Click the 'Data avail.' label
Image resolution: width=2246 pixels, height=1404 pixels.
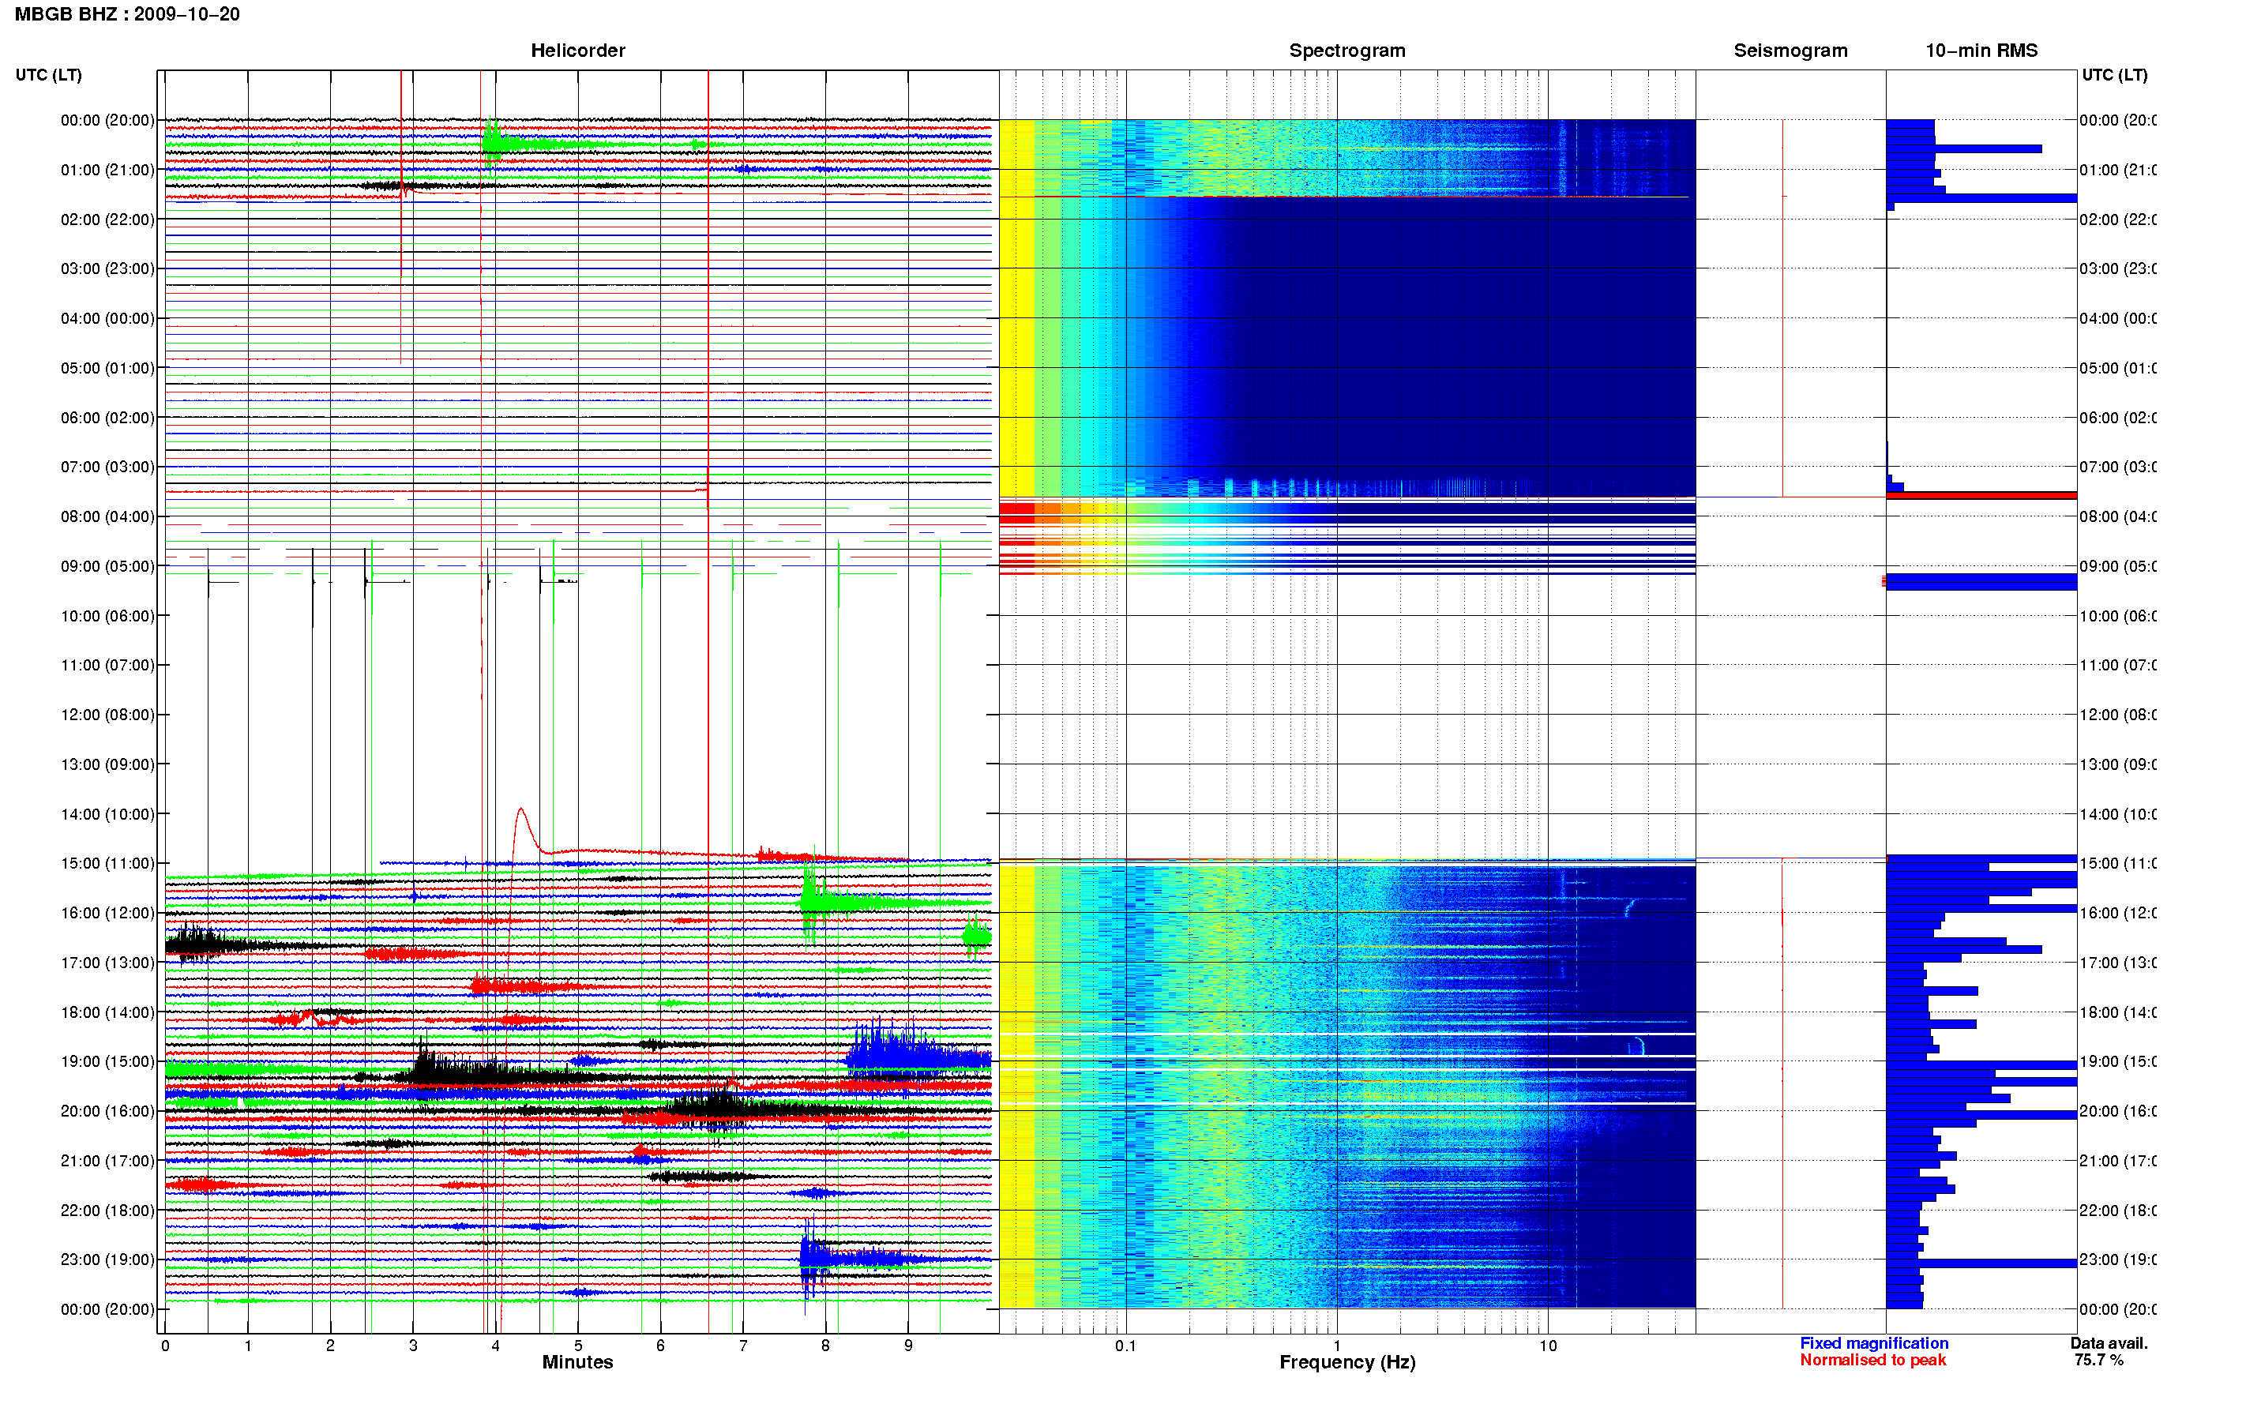(2109, 1344)
